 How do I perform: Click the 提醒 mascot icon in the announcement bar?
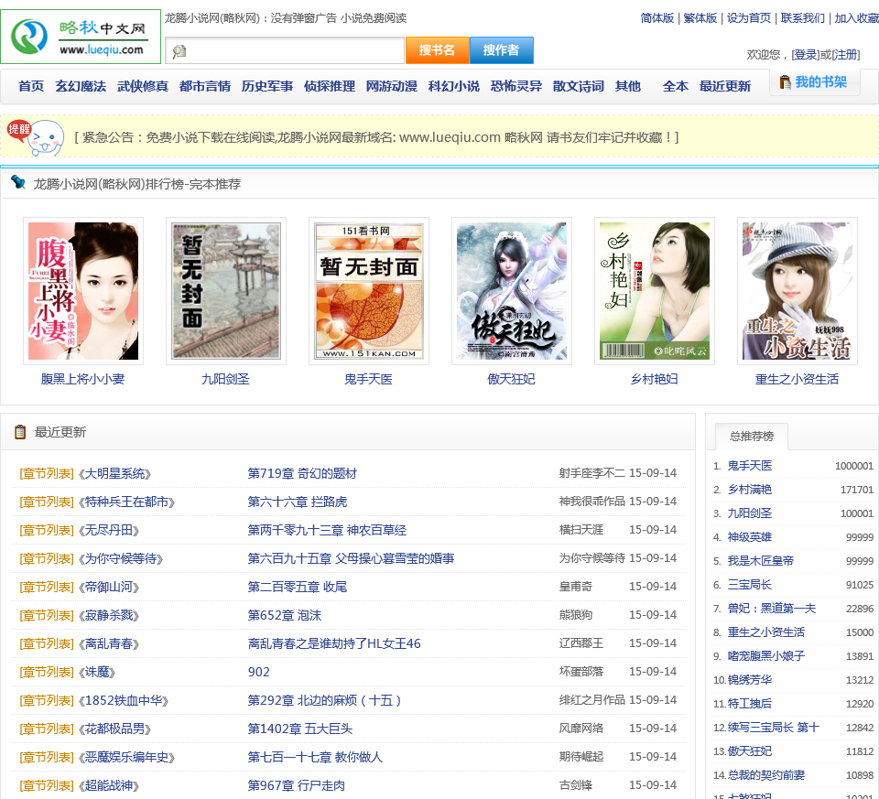point(36,137)
